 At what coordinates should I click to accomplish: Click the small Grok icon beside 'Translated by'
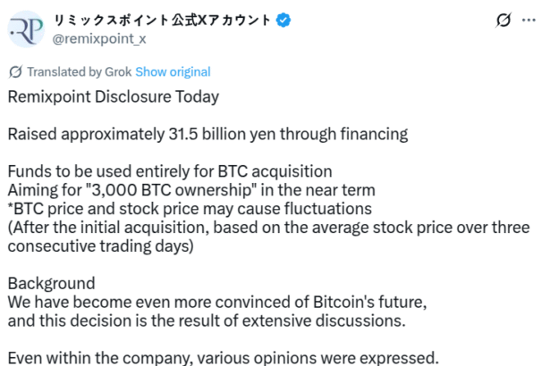click(x=15, y=72)
